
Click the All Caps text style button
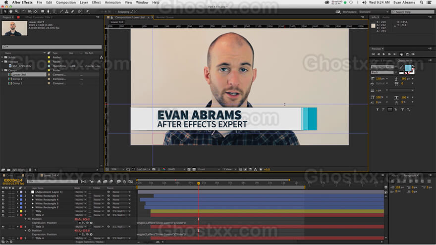coord(390,109)
